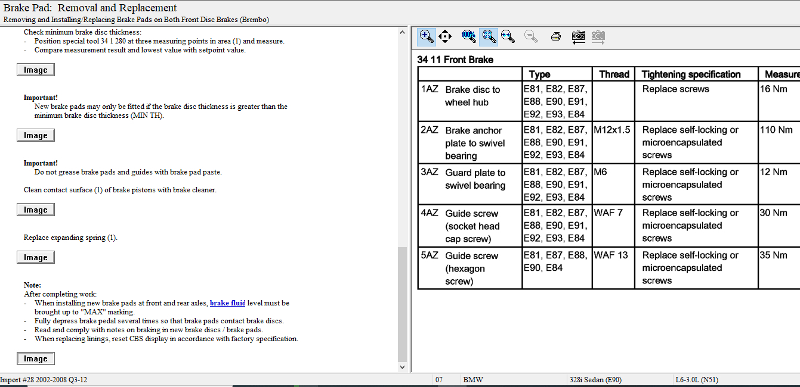Set image zoom to 100%
800x387 pixels.
pyautogui.click(x=468, y=37)
